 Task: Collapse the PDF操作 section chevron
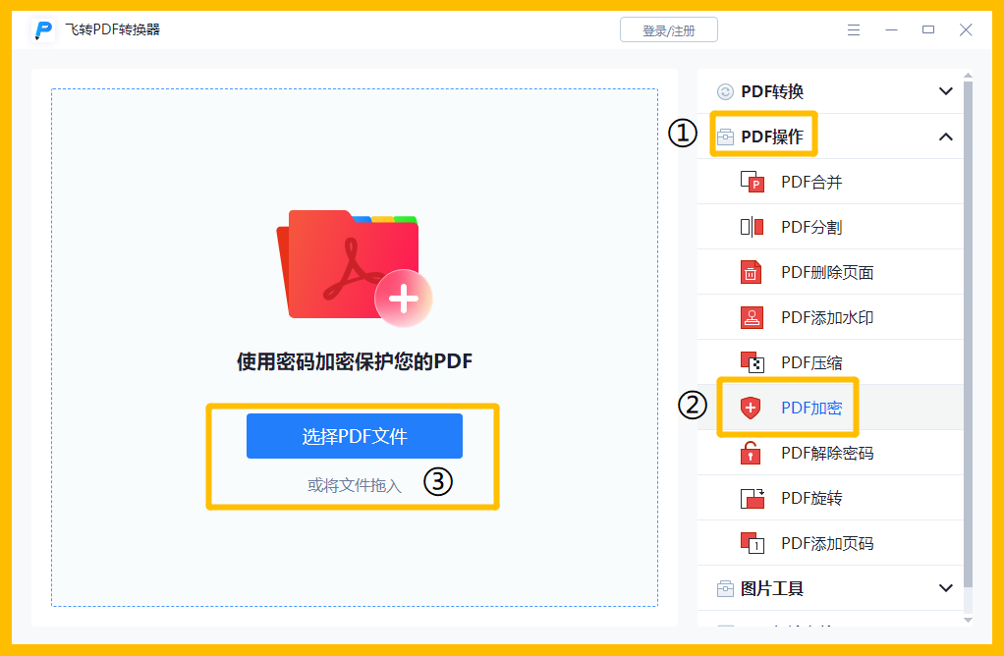[946, 137]
